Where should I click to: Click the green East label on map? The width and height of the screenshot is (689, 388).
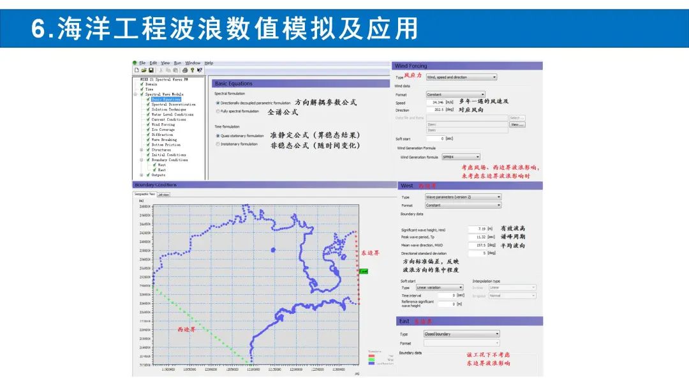coord(363,271)
